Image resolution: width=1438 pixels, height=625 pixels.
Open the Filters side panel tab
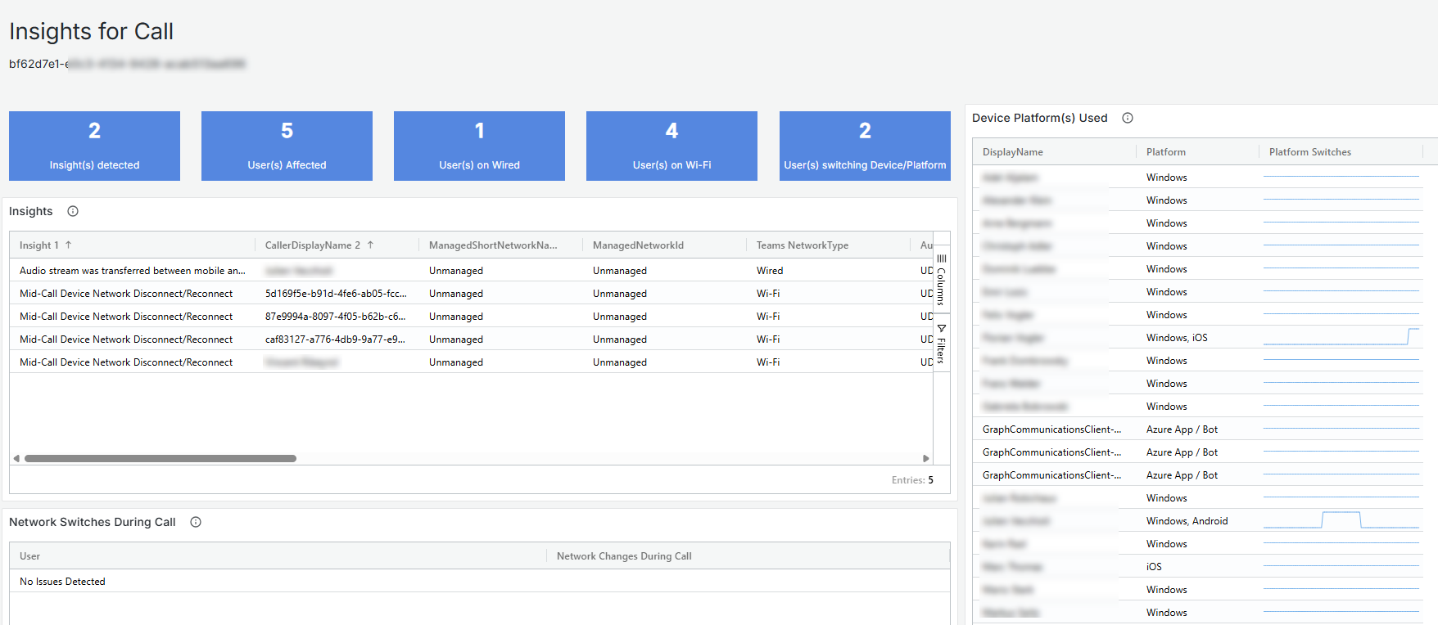[942, 344]
